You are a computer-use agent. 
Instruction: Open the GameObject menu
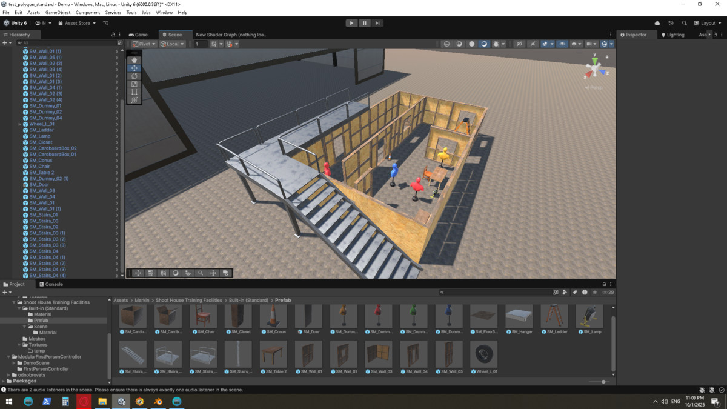click(x=58, y=12)
